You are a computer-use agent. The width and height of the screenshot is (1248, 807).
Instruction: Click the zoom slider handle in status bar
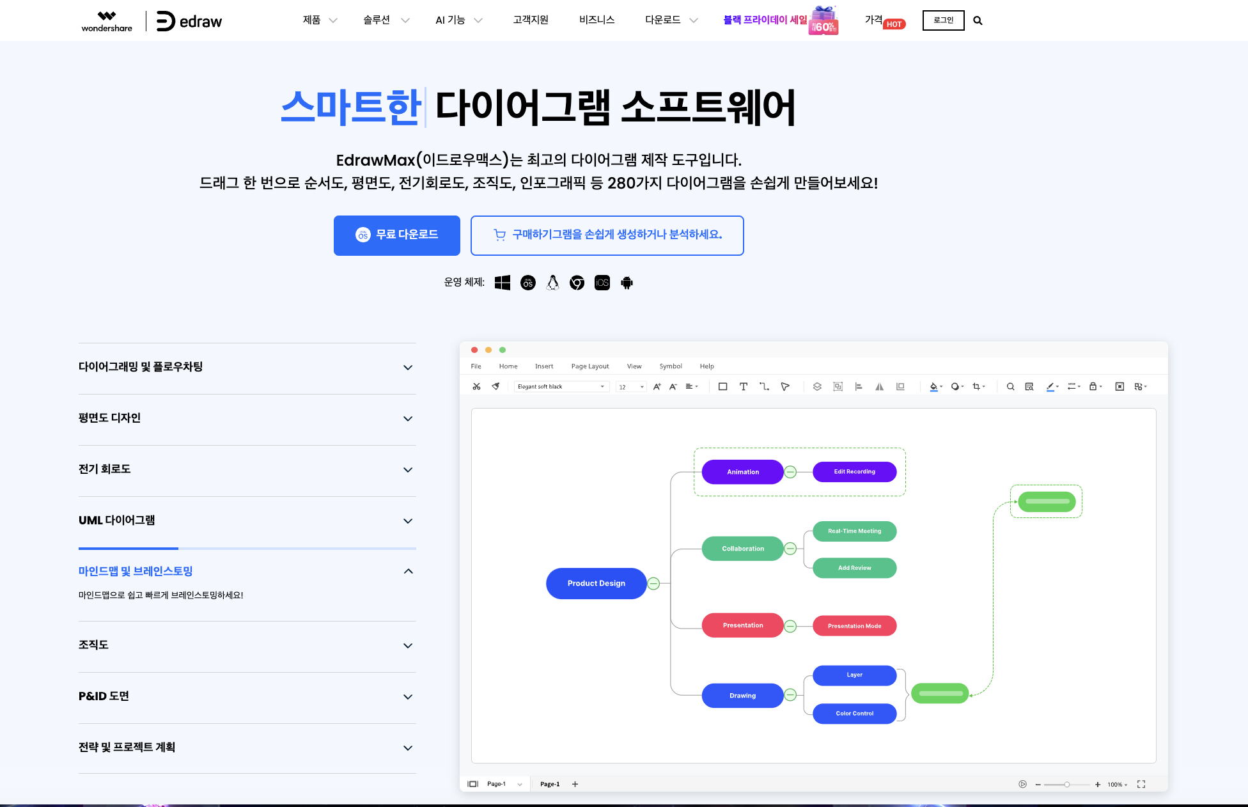click(1066, 784)
